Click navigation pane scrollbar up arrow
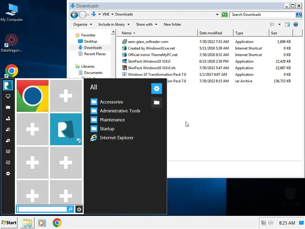The width and height of the screenshot is (305, 229). click(x=113, y=32)
